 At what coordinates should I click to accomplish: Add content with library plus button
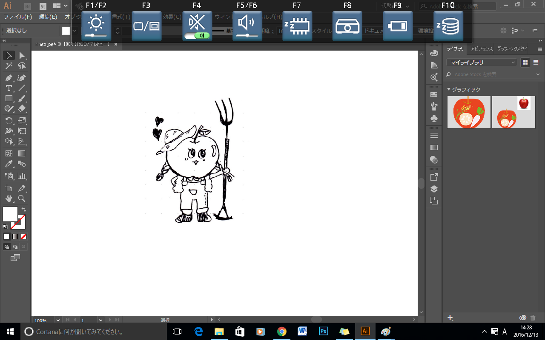(450, 317)
